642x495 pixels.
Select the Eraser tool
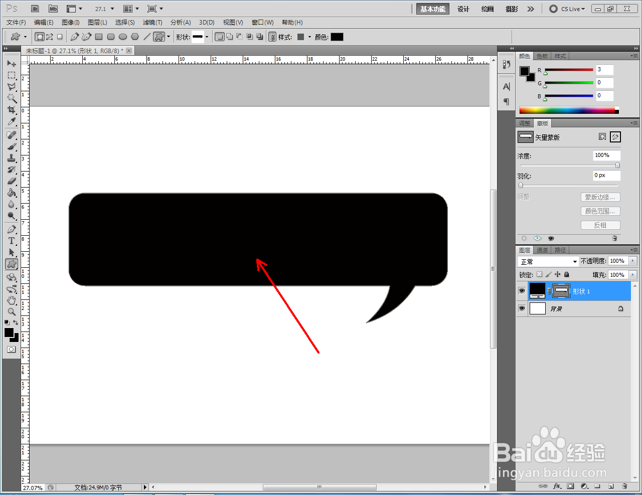tap(12, 181)
